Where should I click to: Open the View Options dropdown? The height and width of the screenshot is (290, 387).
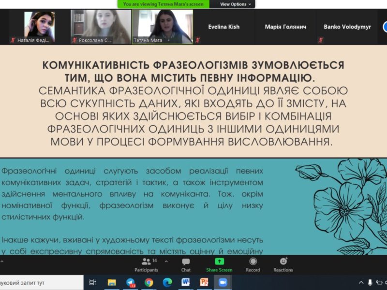coord(234,4)
